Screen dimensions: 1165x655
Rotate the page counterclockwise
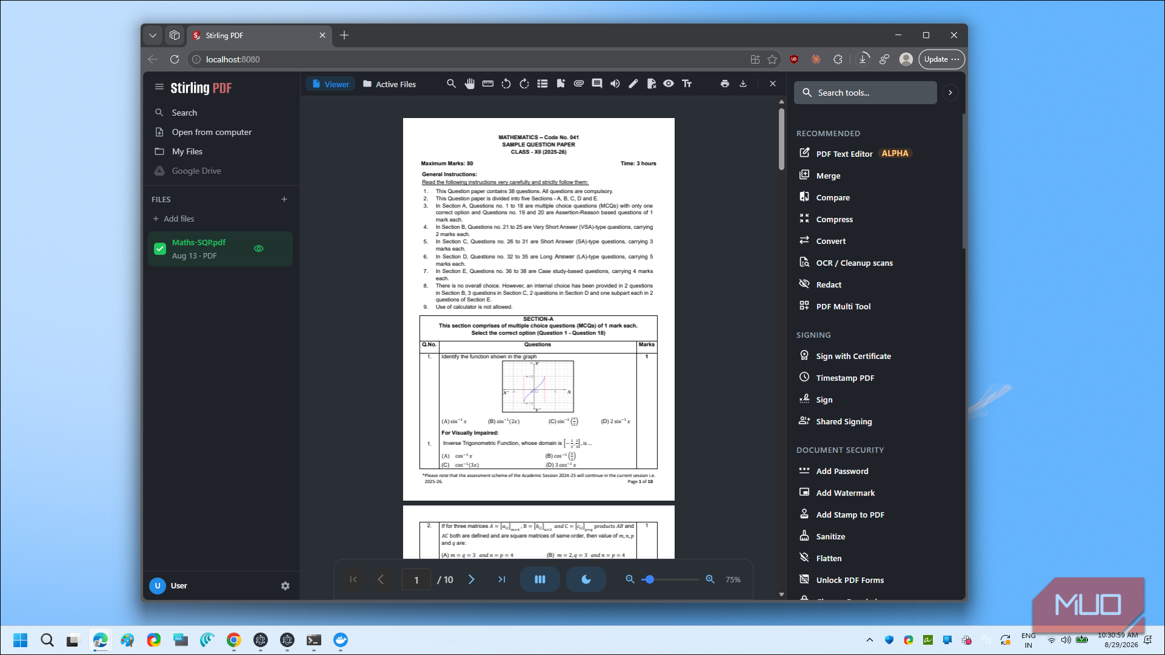506,84
